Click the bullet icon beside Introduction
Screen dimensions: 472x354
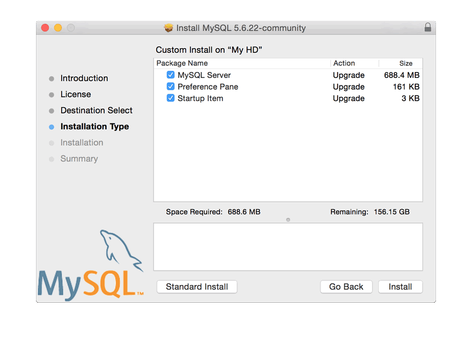52,78
